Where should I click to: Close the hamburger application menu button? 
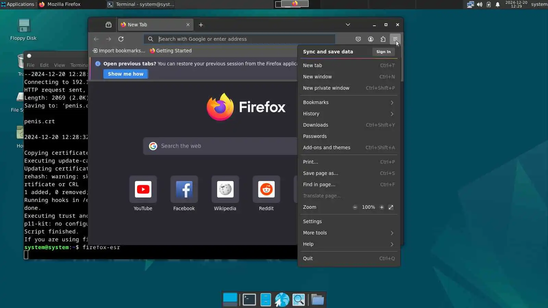(395, 39)
